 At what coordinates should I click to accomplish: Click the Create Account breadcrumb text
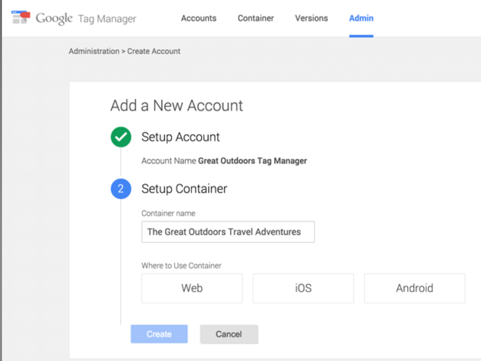tap(154, 51)
